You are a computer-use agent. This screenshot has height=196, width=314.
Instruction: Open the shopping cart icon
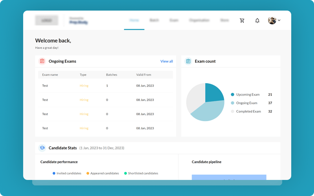click(242, 20)
